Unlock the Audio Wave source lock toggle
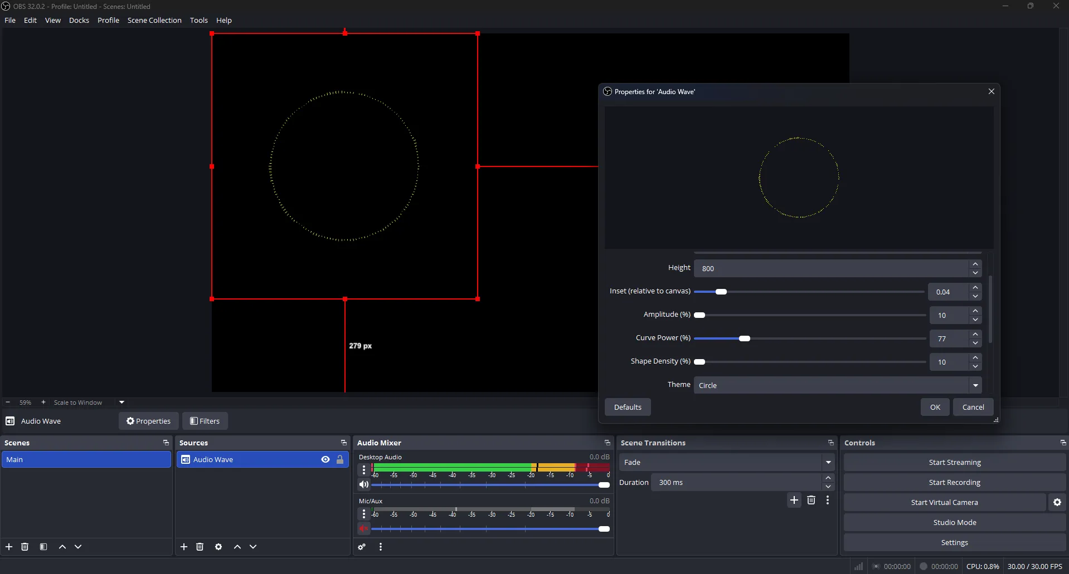Screen dimensions: 1069x574 340,459
